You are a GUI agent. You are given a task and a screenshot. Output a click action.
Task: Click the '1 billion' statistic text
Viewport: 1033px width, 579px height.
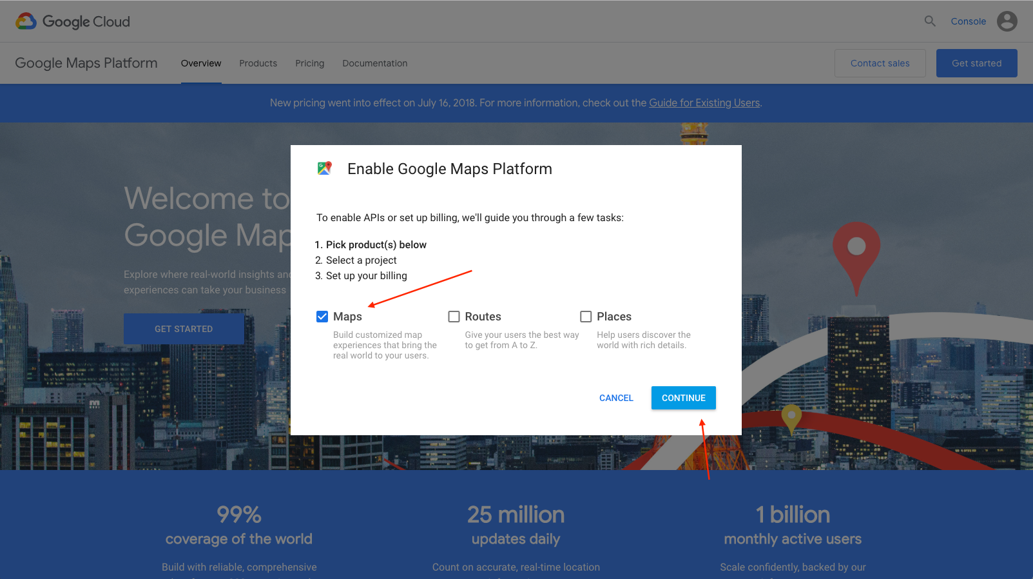pos(793,515)
